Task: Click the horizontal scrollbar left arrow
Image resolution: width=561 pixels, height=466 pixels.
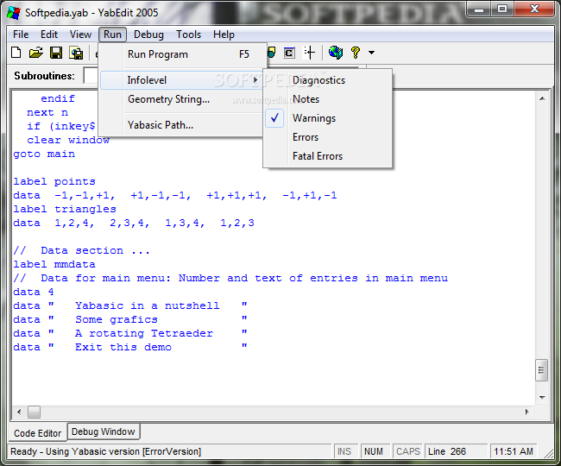Action: coord(19,412)
